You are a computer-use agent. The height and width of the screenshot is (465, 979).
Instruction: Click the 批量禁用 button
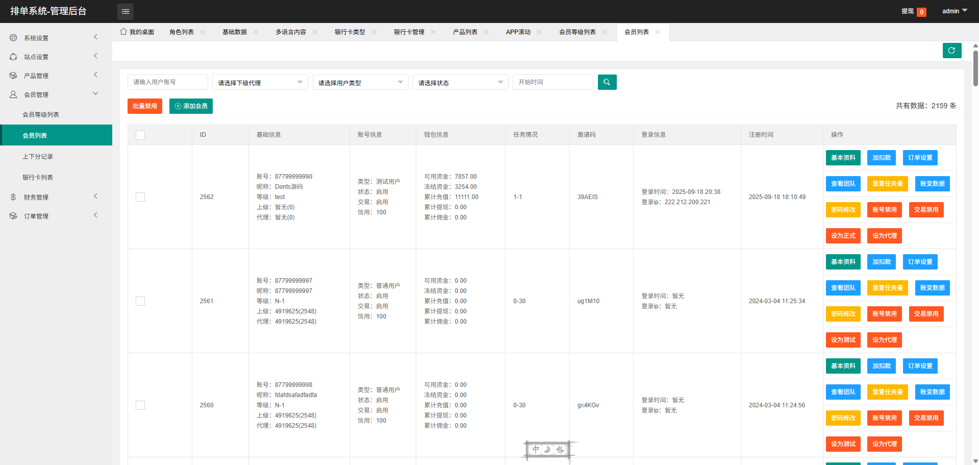(144, 106)
